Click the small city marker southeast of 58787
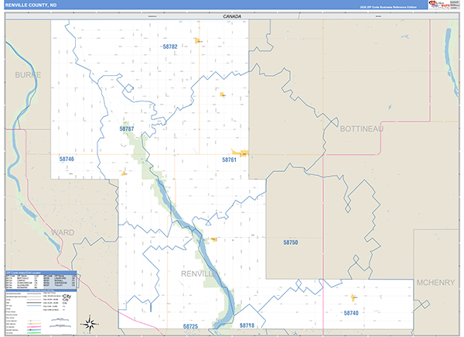The height and width of the screenshot is (337, 464). coord(123,173)
